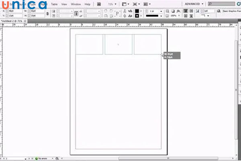Click the preflight open icon in status bar
The height and width of the screenshot is (161, 241).
(x=57, y=159)
